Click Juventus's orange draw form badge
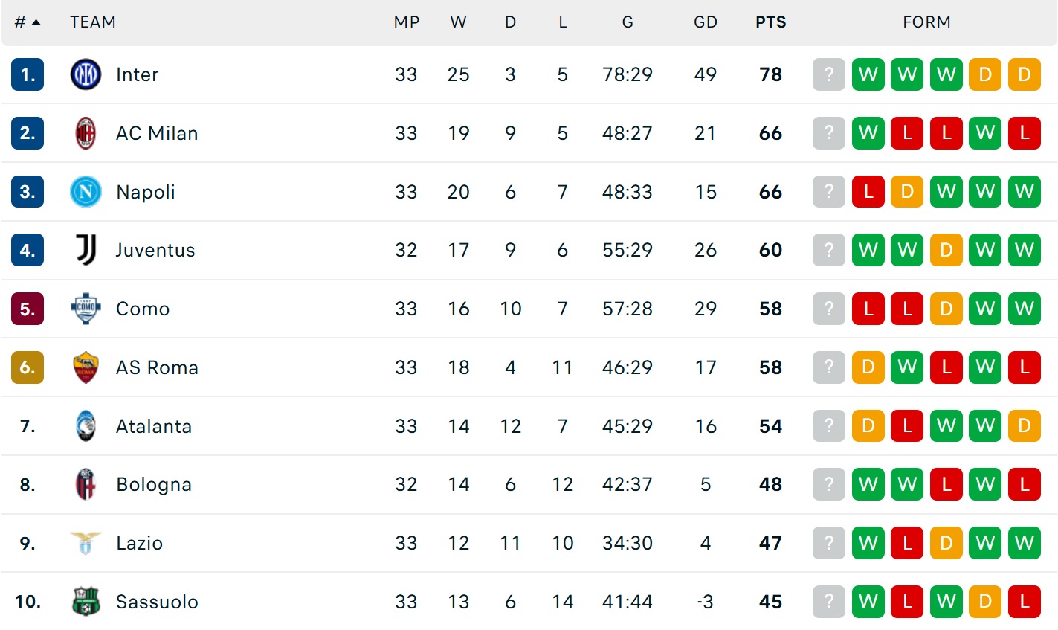 point(946,250)
